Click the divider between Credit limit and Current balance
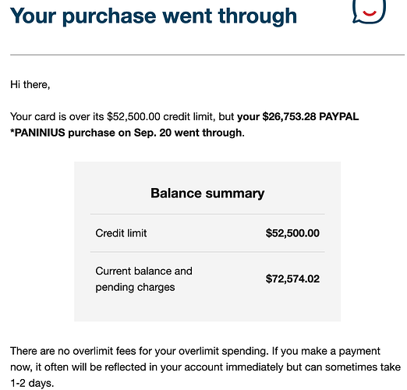407x390 pixels. click(x=207, y=252)
